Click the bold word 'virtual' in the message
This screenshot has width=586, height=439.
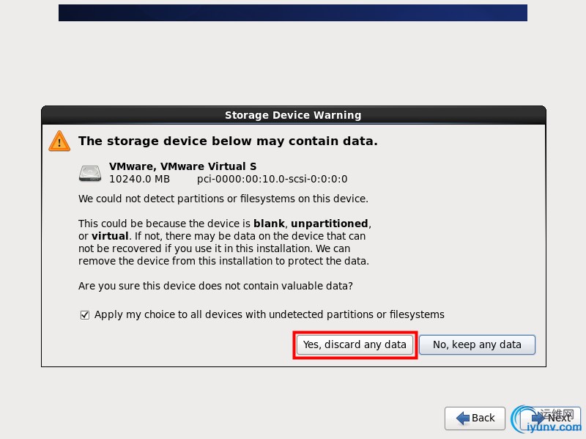[111, 236]
